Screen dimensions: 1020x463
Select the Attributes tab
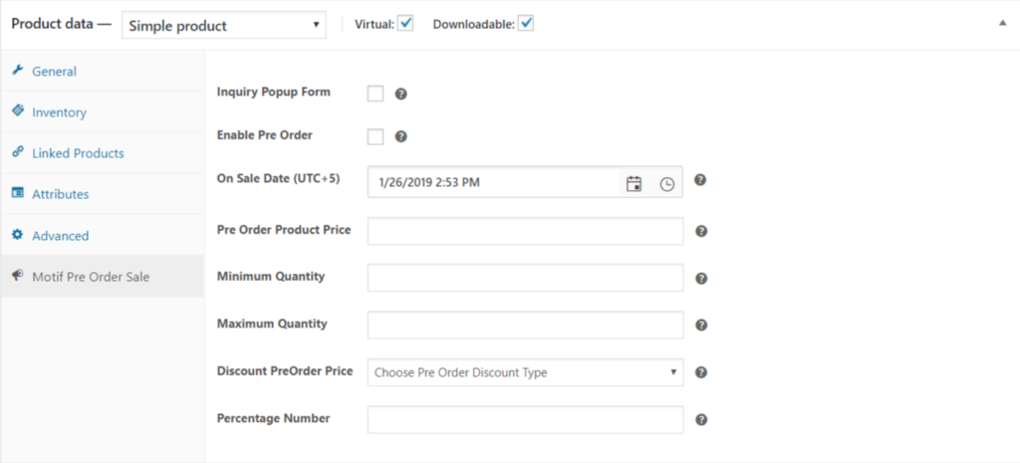coord(60,194)
